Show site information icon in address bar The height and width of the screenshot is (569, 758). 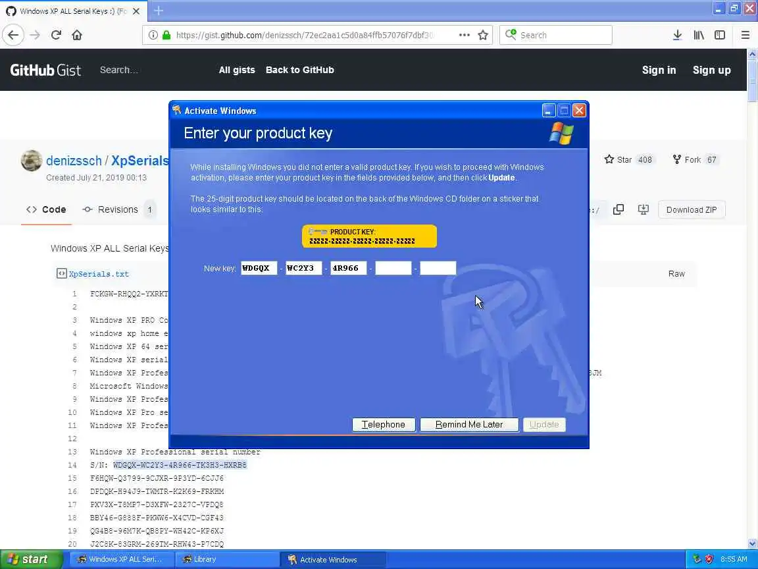[x=153, y=35]
